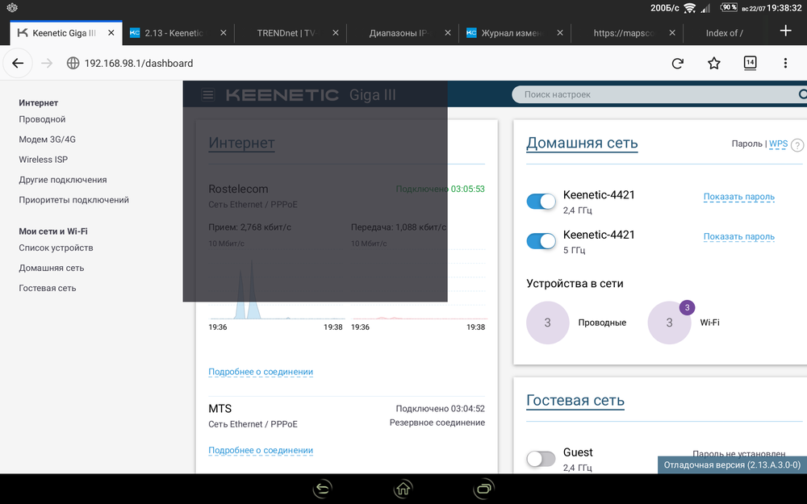Click the Отладочная версия version banner
Viewport: 807px width, 504px height.
pos(732,465)
